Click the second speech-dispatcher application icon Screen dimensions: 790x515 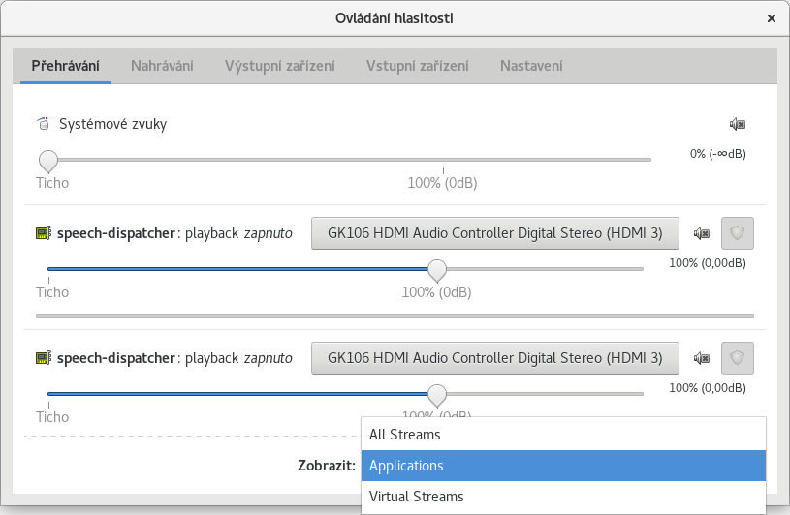43,358
